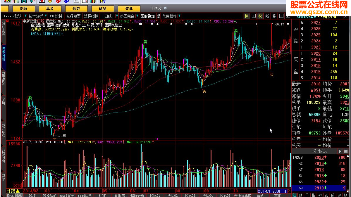Click the 线 draw line icon

tap(267, 16)
